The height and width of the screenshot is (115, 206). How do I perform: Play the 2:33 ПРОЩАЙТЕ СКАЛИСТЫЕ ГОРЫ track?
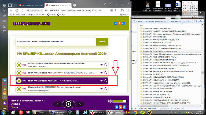(19, 73)
